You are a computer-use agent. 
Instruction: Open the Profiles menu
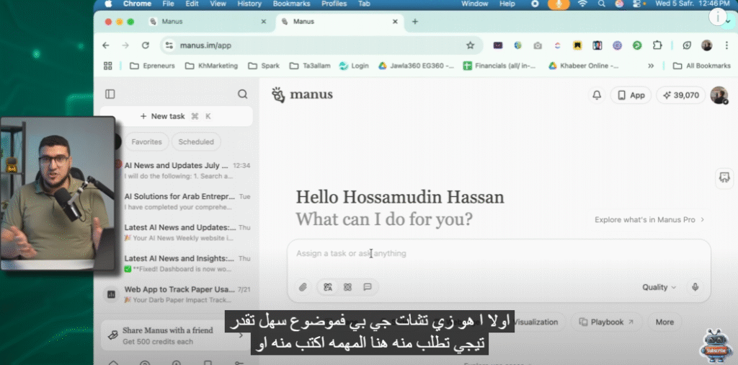pos(334,4)
